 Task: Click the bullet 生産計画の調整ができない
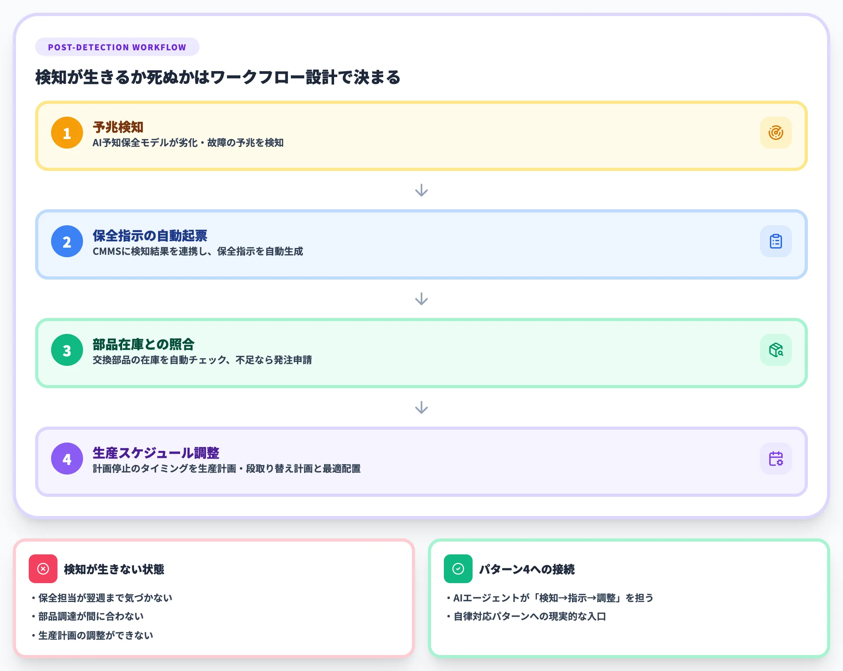[x=93, y=635]
